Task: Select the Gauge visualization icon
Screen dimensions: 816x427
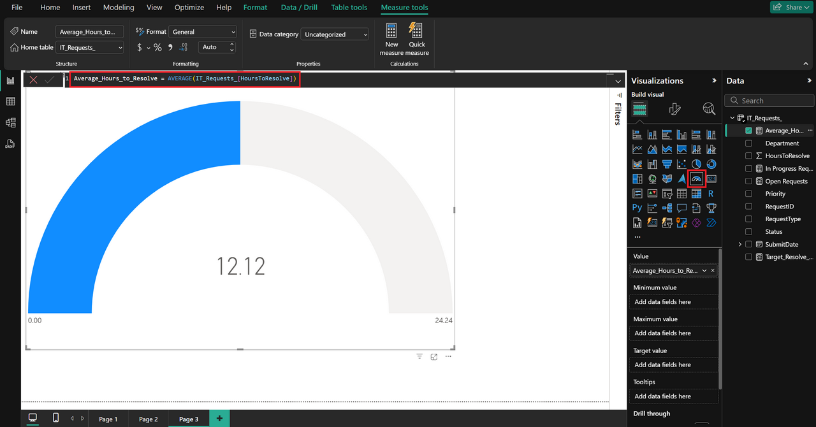Action: click(697, 179)
